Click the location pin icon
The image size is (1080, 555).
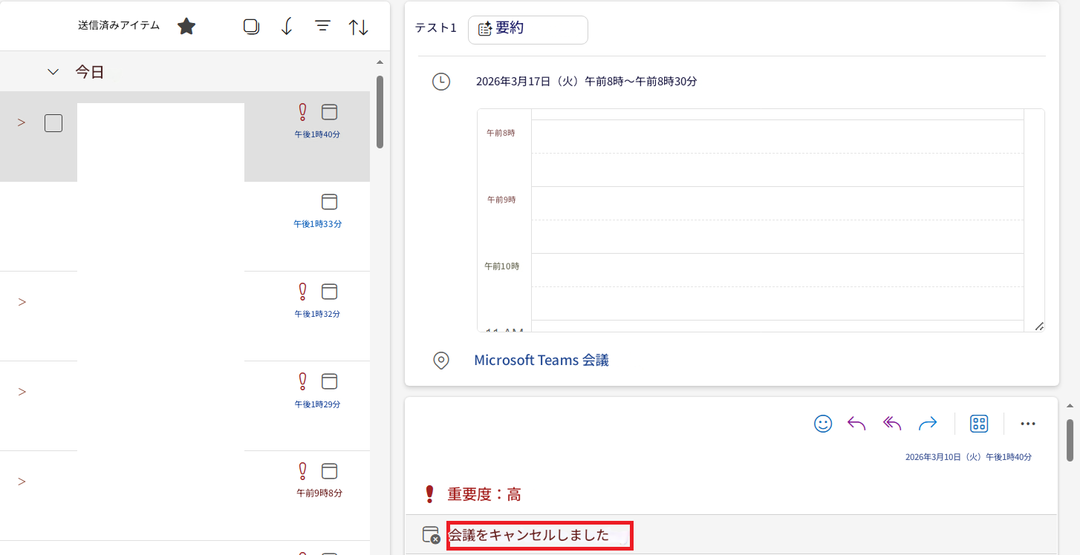coord(441,361)
